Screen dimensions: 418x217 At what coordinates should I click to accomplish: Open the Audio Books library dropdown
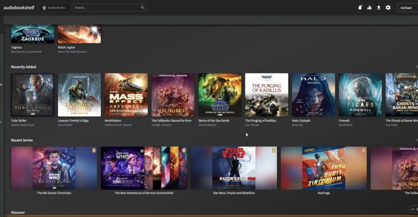[54, 7]
